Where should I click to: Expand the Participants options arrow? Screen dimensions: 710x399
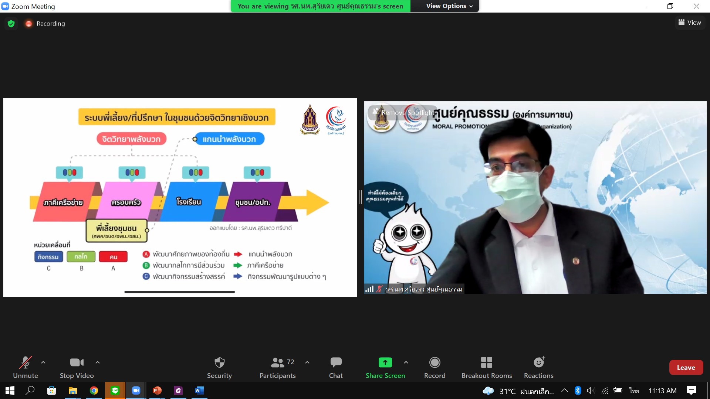click(x=307, y=362)
